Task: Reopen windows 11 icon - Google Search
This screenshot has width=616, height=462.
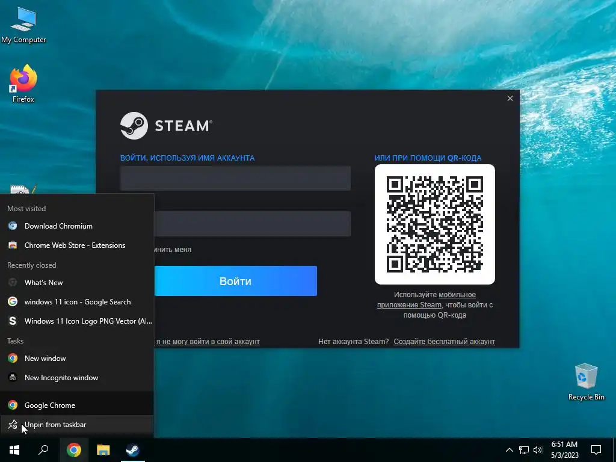Action: tap(77, 302)
